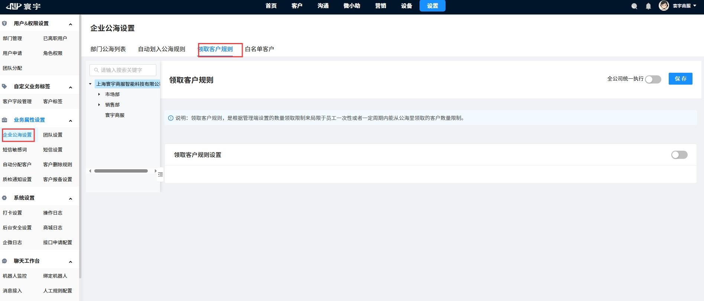
Task: Open 操作日志 in sidebar
Action: tap(53, 213)
